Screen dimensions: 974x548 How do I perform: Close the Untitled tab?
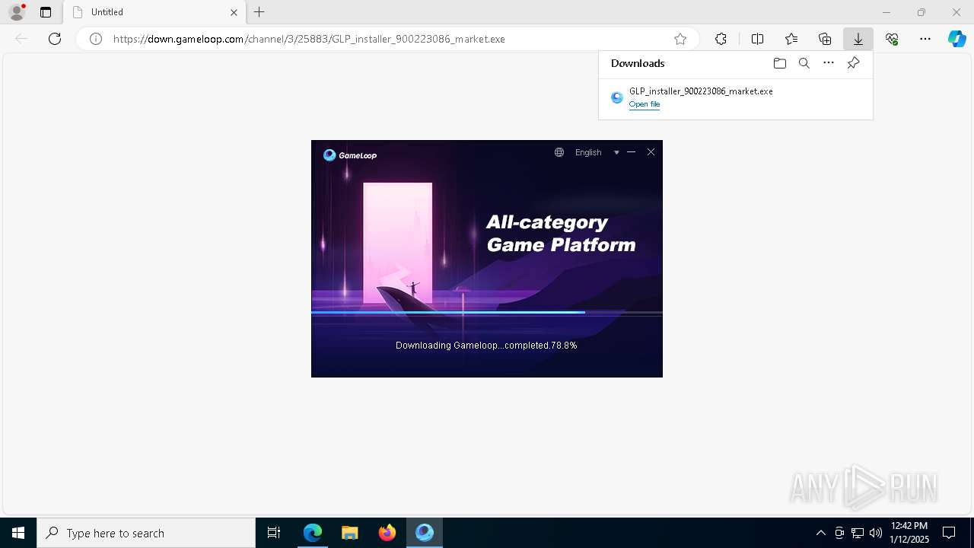234,12
